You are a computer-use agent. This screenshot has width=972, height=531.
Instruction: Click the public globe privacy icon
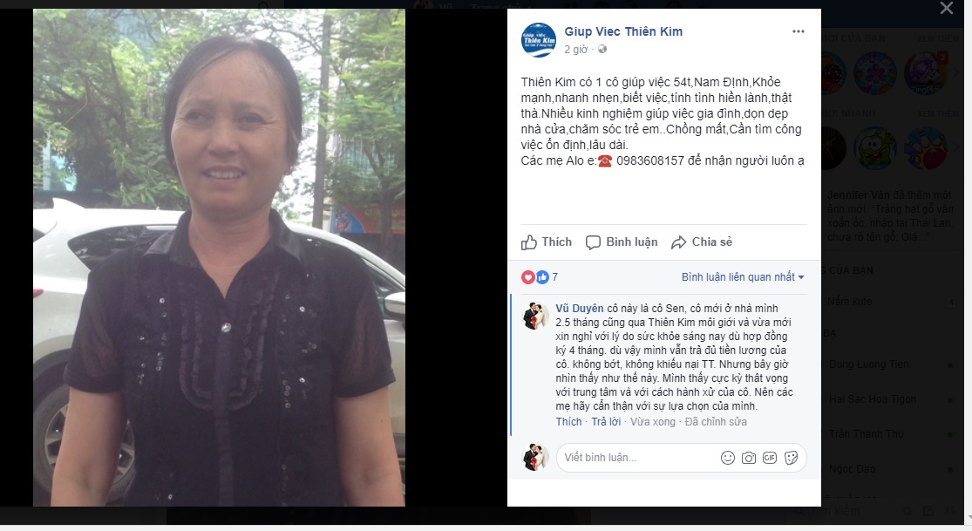pos(602,49)
